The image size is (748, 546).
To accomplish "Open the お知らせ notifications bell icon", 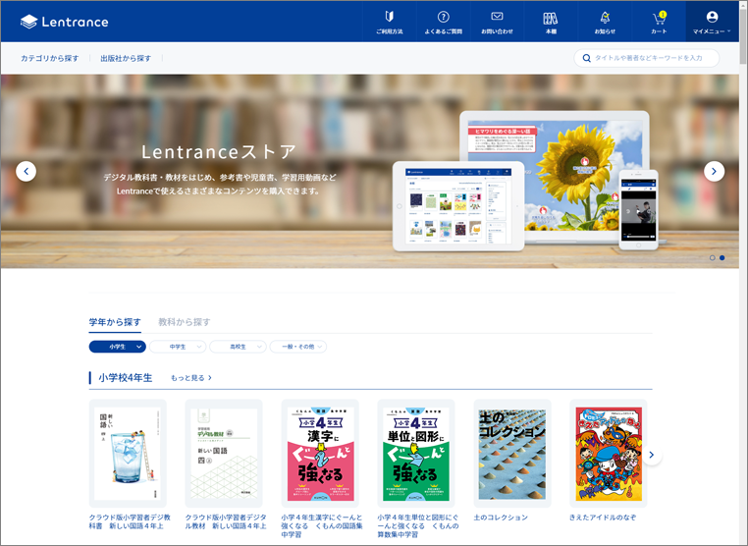I will tap(605, 22).
